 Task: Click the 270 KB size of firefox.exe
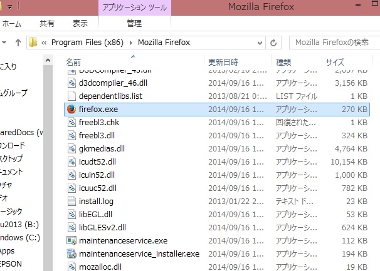coord(354,110)
